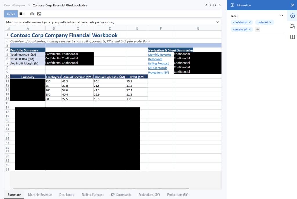Switch to the Summary sheet tab
The image size is (297, 199).
tap(14, 195)
